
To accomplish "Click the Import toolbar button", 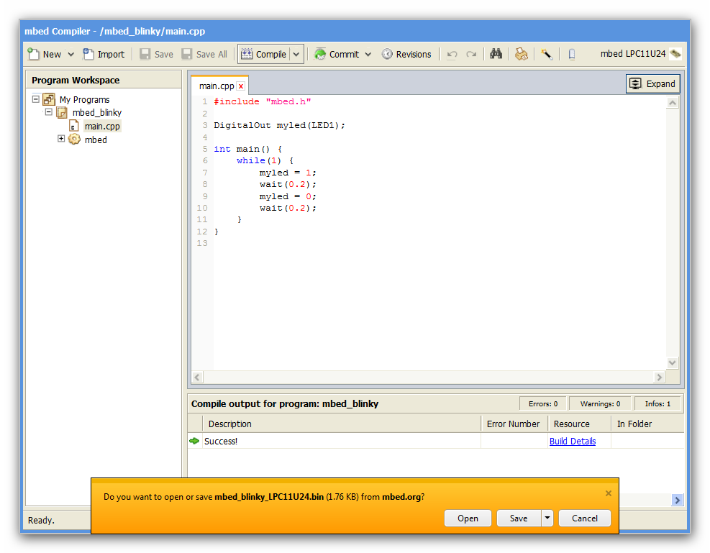I will click(104, 54).
